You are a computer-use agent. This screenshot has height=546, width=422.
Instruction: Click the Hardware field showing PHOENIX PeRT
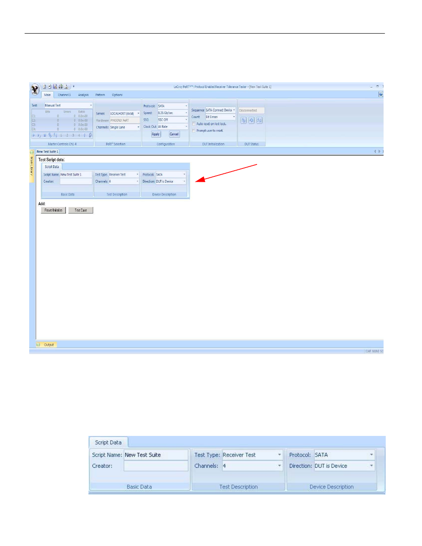click(125, 120)
